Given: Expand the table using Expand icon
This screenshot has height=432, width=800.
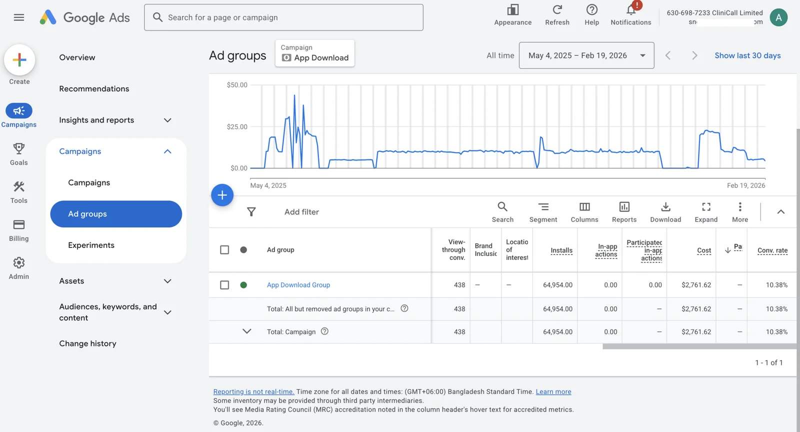Looking at the screenshot, I should pos(706,212).
